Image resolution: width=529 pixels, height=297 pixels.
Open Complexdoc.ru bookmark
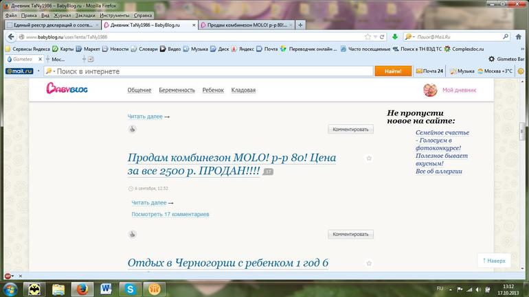[464, 49]
